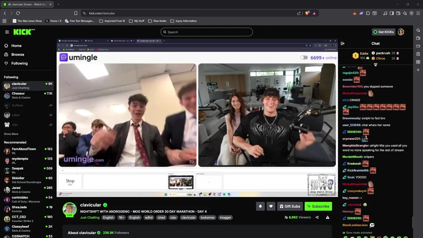Viewport: 423px width, 238px height.
Task: Open the browser extensions puzzle icon
Action: coord(368,13)
